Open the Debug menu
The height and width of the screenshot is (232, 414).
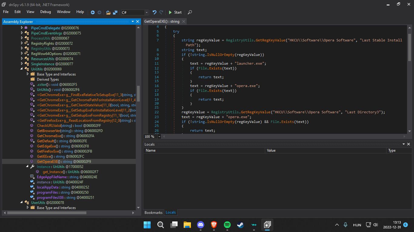(x=45, y=12)
